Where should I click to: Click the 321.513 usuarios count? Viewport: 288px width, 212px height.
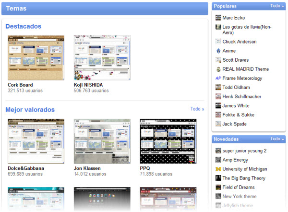click(25, 90)
